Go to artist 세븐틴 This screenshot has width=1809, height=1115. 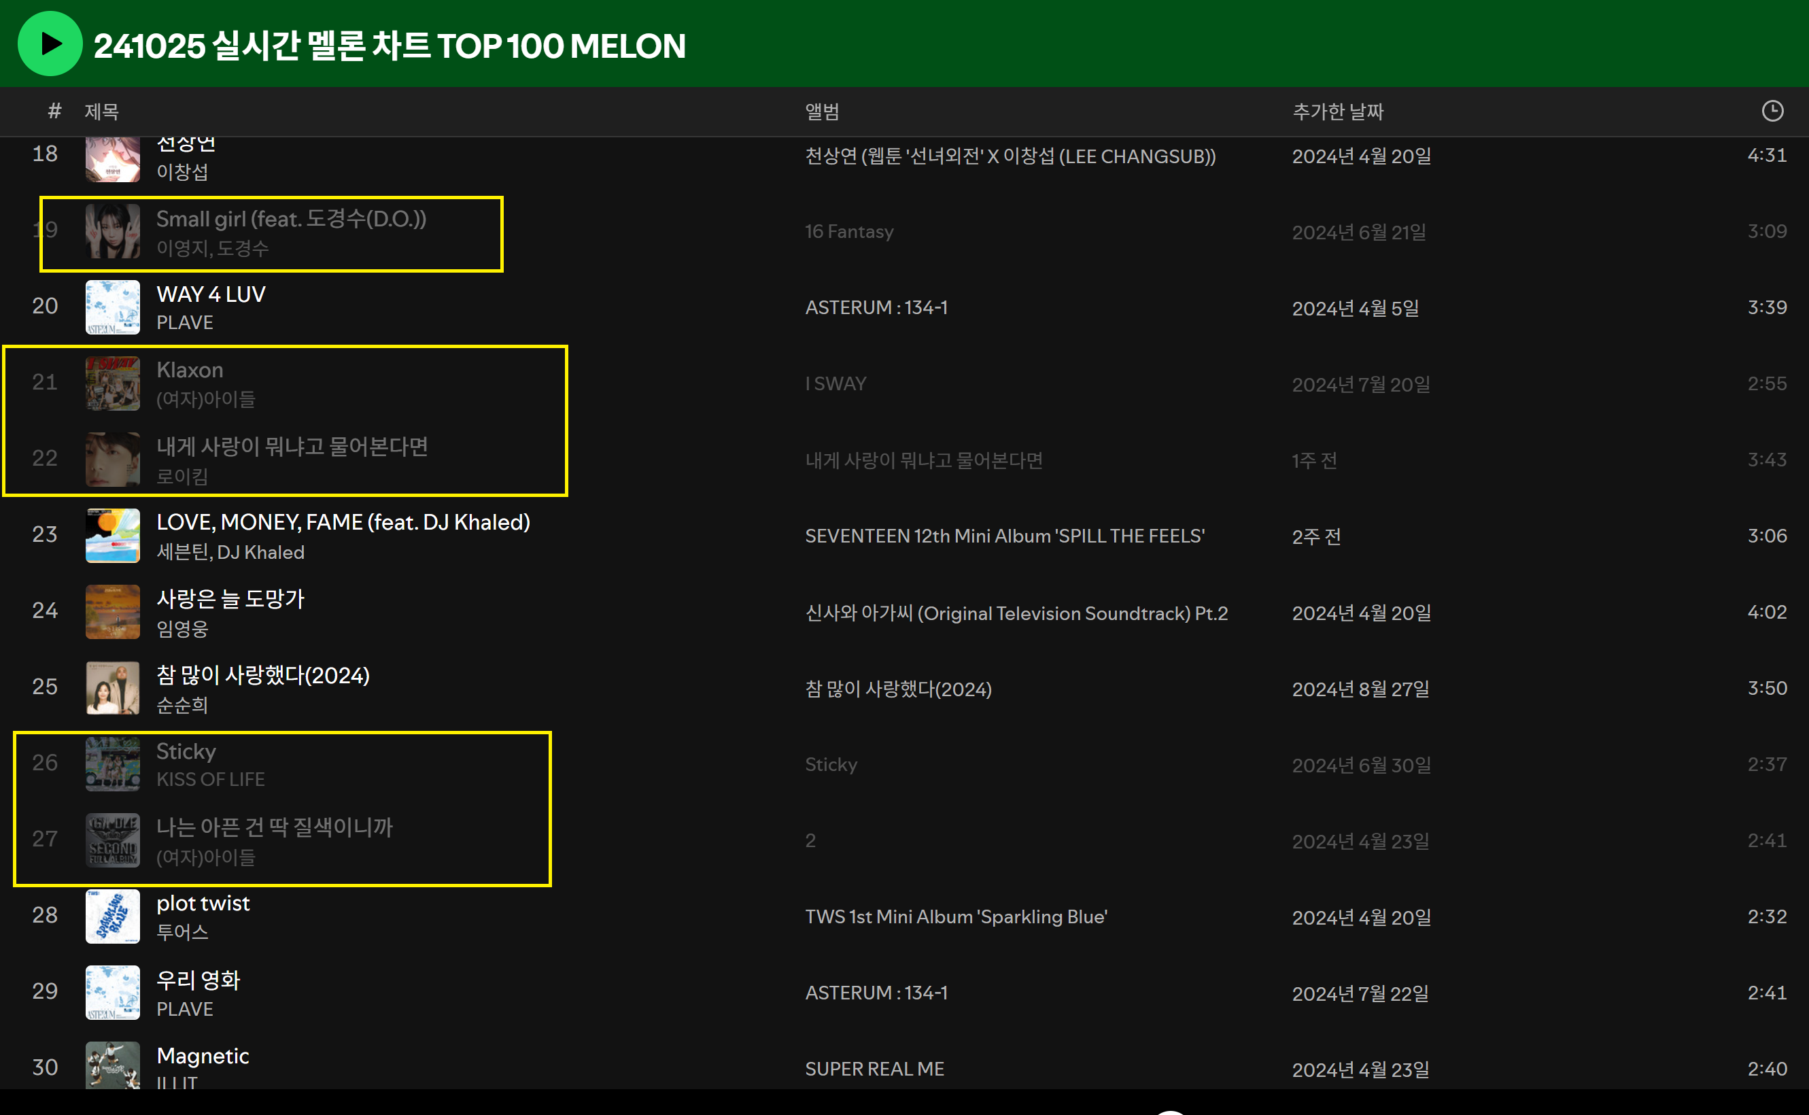tap(182, 552)
